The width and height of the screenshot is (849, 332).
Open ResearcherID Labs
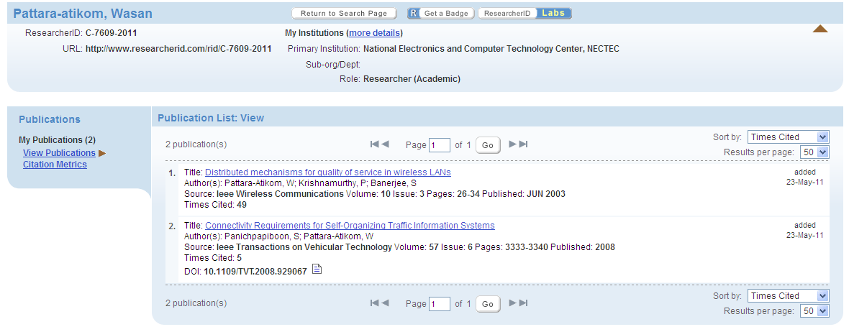(x=525, y=14)
